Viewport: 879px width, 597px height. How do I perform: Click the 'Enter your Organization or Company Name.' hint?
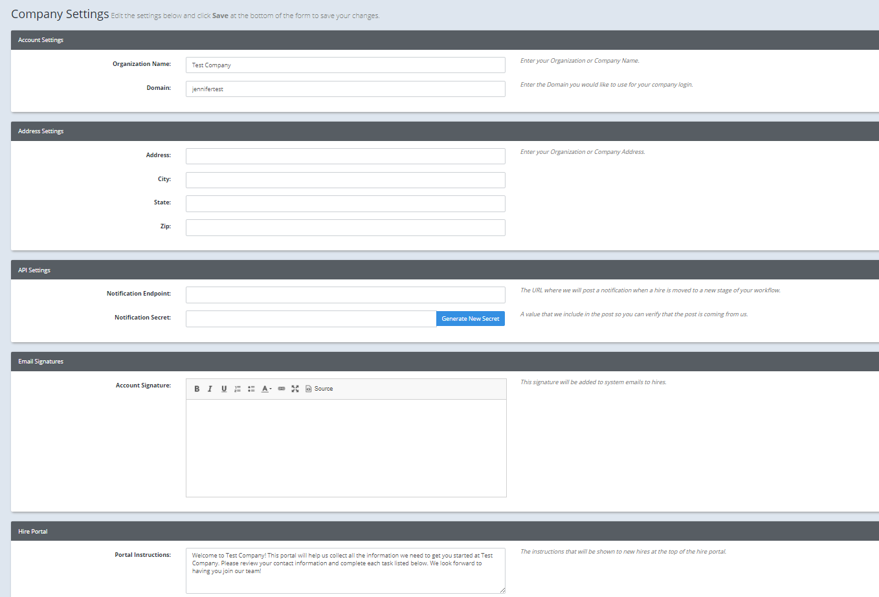580,61
